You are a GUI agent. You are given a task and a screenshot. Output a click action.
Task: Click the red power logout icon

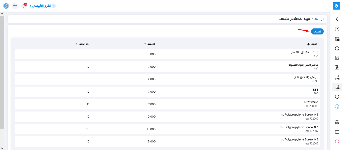[337, 141]
